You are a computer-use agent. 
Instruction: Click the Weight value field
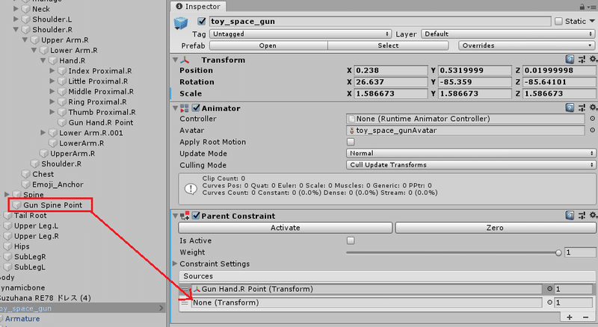pos(580,252)
